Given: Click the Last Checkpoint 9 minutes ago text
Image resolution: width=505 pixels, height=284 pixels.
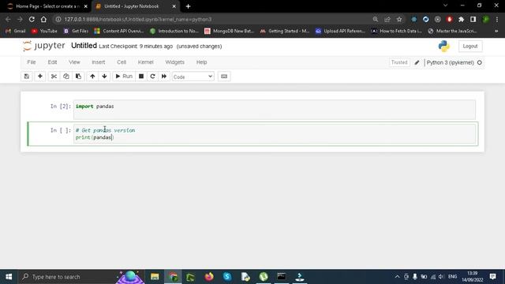Looking at the screenshot, I should coord(136,47).
